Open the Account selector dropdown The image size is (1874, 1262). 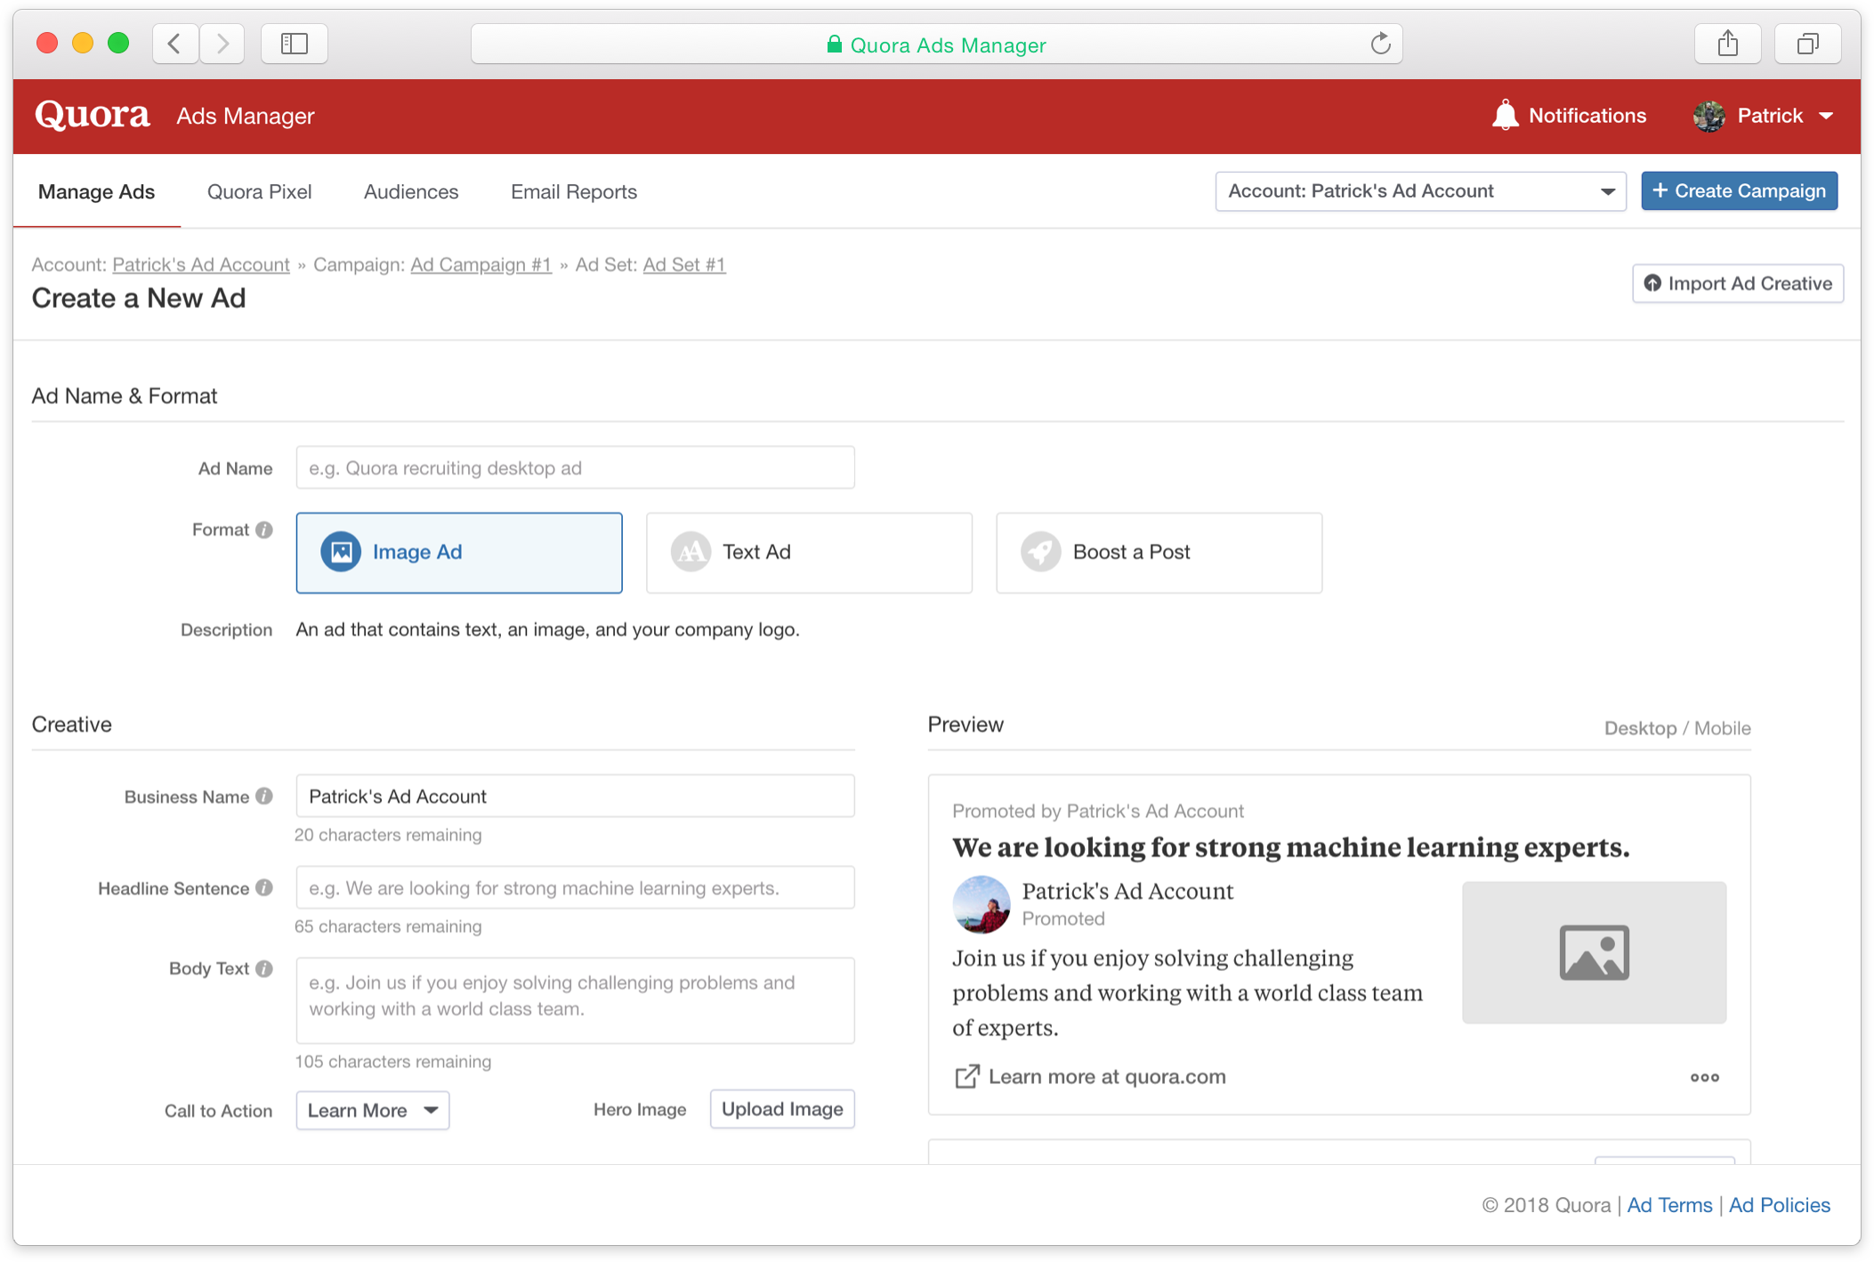(x=1420, y=191)
